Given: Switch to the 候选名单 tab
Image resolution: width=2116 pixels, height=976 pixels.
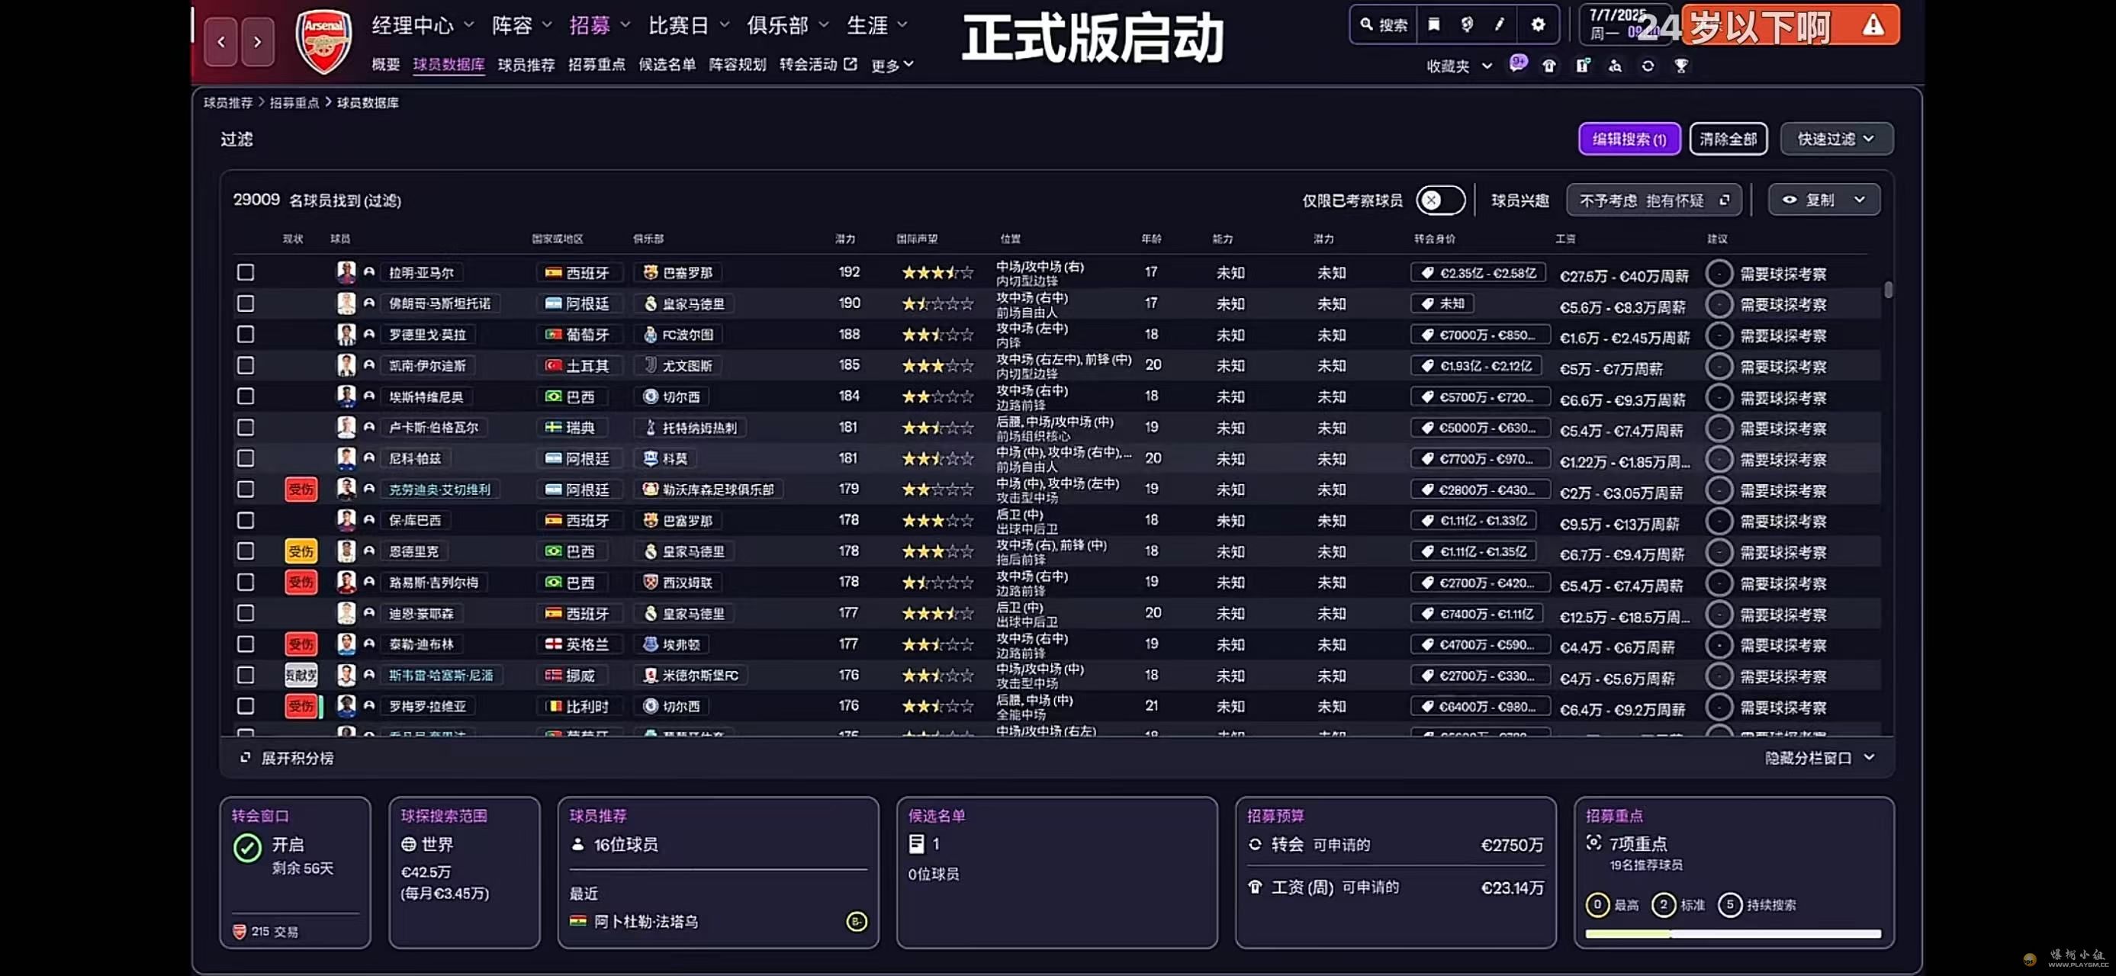Looking at the screenshot, I should (666, 65).
